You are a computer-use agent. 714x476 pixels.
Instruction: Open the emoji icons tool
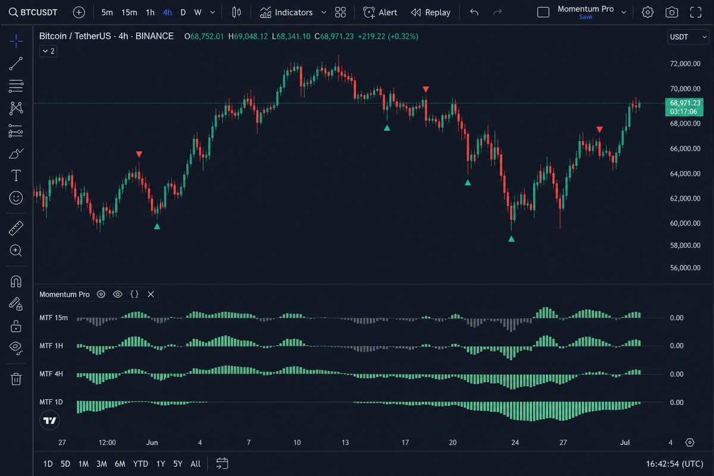[16, 198]
